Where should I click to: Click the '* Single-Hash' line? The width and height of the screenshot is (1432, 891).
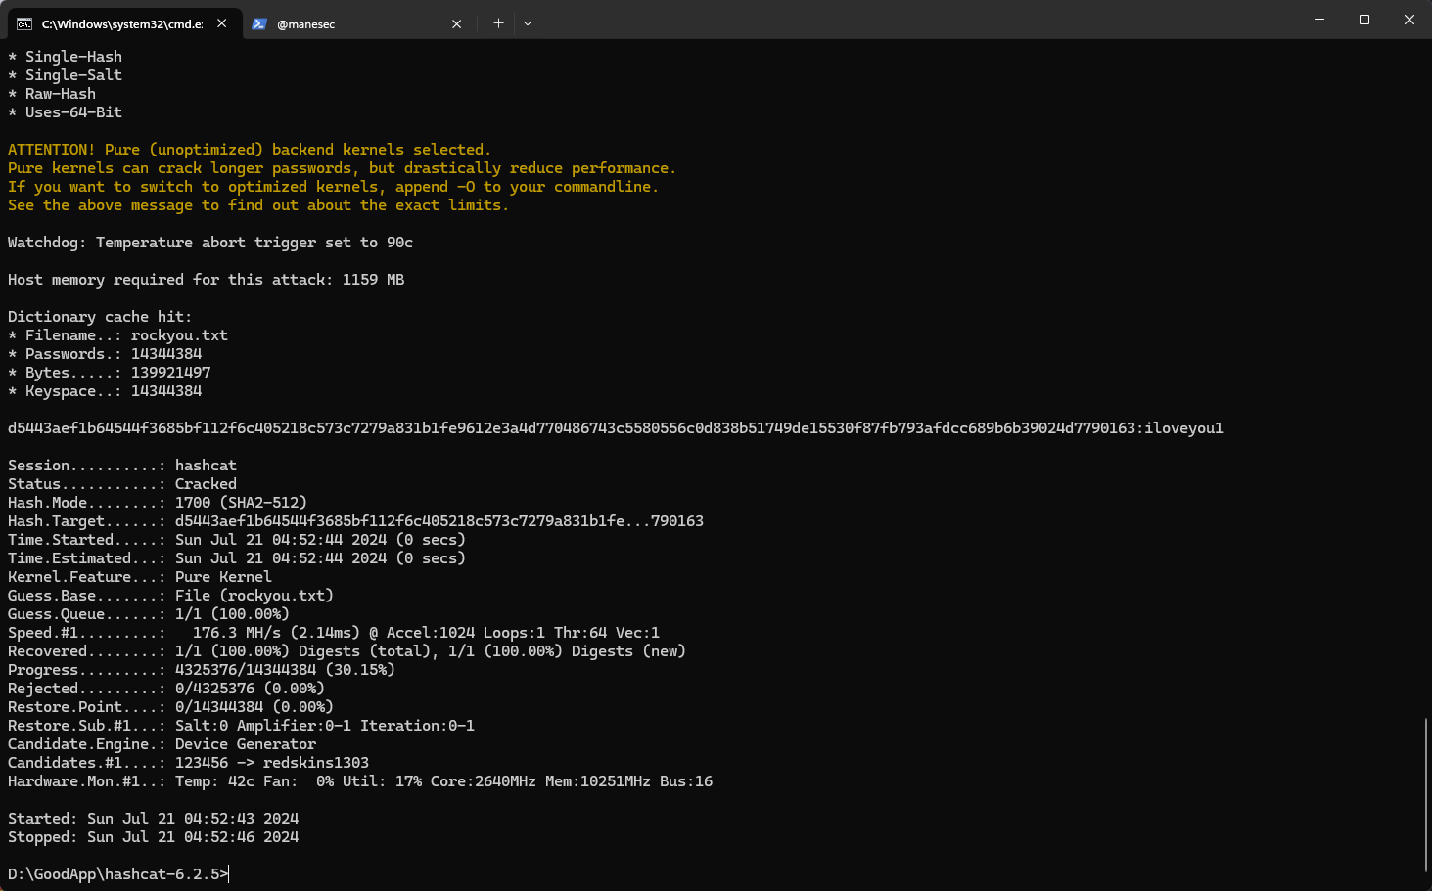(x=65, y=57)
